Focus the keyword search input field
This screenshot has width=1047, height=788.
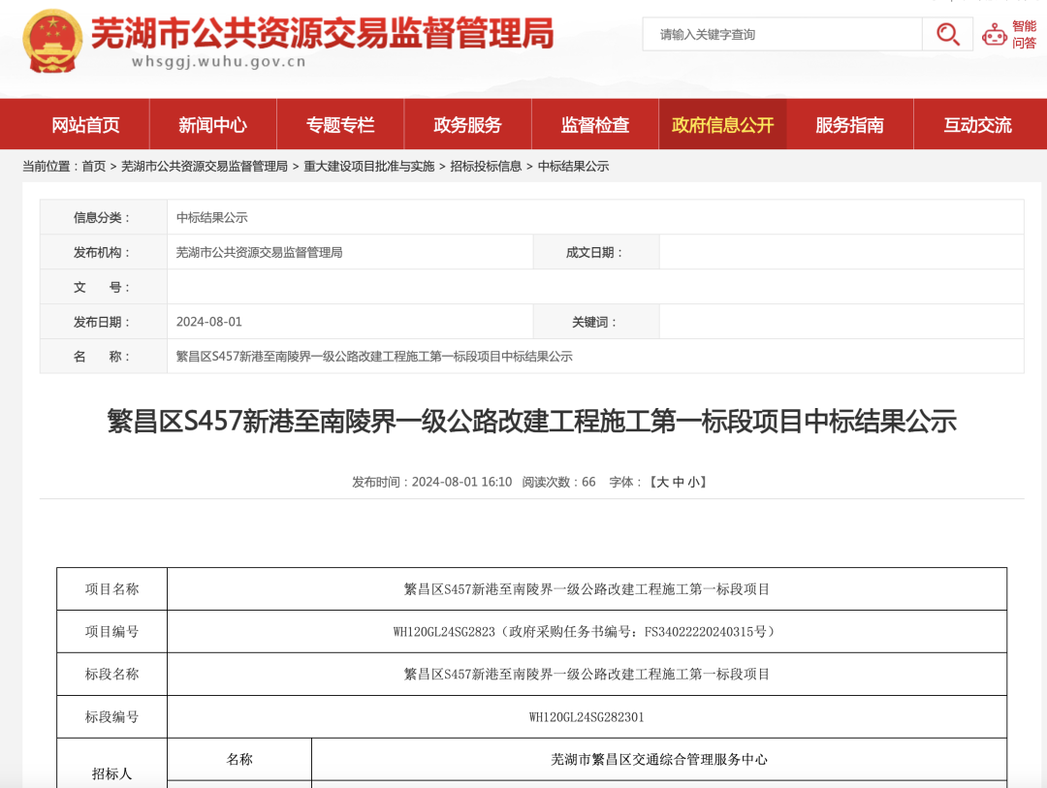(782, 34)
